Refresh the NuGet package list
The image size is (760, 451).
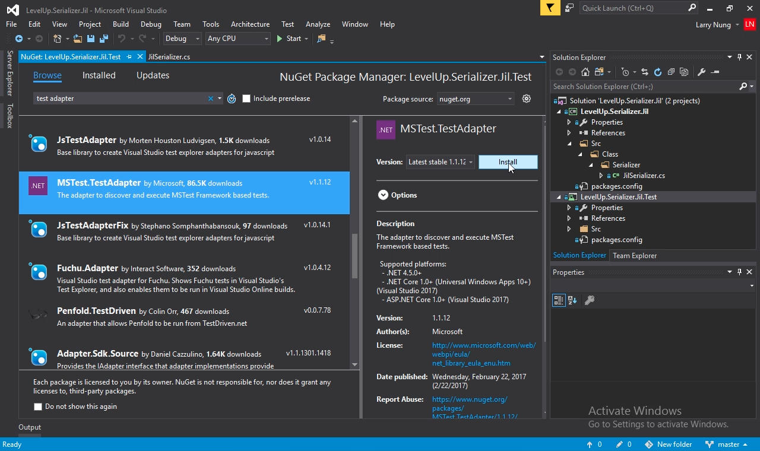(x=232, y=99)
